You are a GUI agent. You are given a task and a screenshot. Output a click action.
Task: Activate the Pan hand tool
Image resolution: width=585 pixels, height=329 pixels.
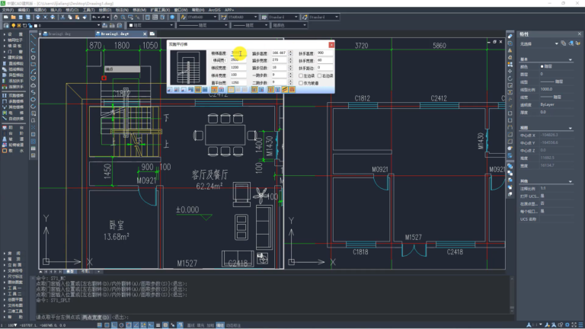116,18
